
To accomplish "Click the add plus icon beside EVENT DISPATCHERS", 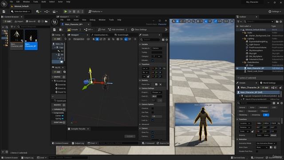I will tap(64, 123).
